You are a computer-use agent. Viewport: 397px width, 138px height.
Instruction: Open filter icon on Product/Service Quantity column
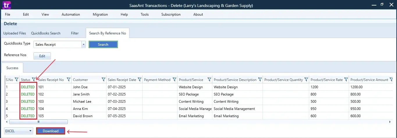click(306, 80)
